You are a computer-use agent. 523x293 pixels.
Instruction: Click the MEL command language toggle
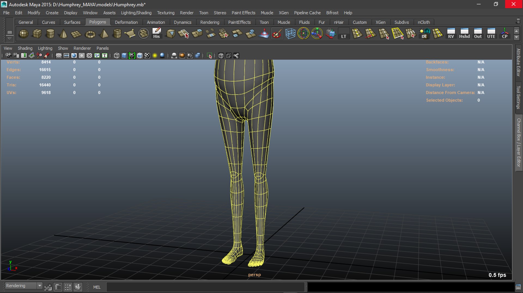97,287
